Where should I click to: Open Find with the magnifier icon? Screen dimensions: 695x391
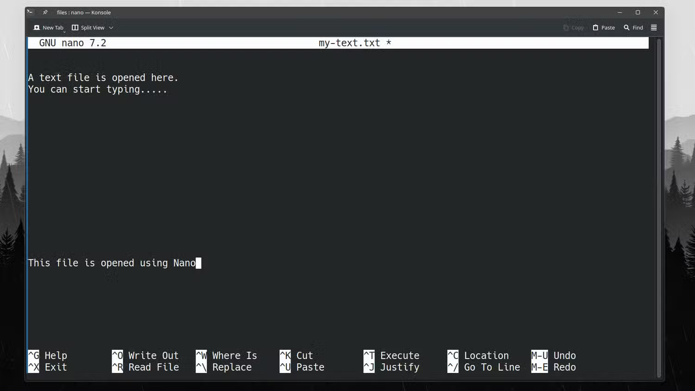point(626,28)
